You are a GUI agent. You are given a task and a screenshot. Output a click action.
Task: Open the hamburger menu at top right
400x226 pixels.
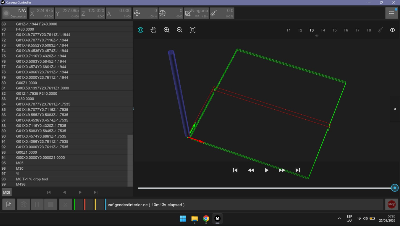[392, 13]
